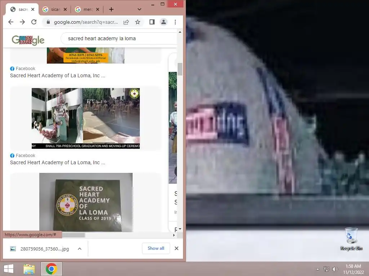
Task: Open the preschool graduation image result
Action: pyautogui.click(x=86, y=118)
